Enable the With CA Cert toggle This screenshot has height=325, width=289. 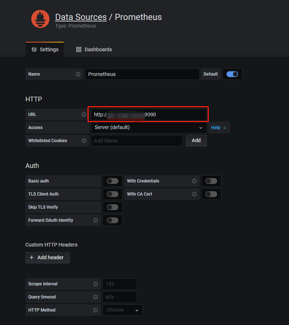211,194
